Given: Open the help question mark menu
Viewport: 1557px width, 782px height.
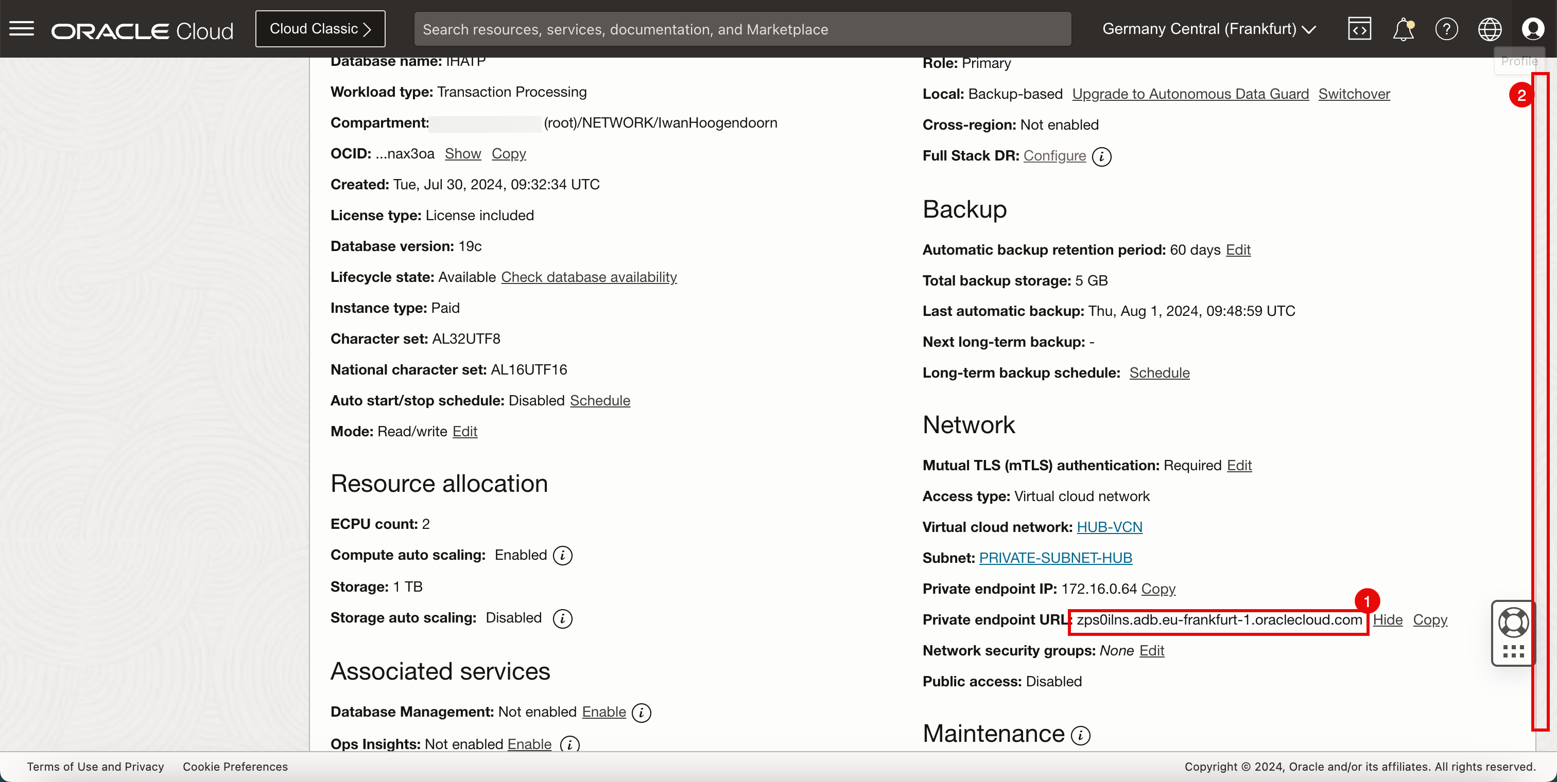Looking at the screenshot, I should pos(1446,29).
